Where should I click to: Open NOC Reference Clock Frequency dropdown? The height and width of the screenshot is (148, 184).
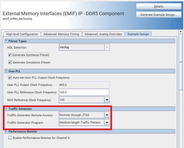coord(107,100)
